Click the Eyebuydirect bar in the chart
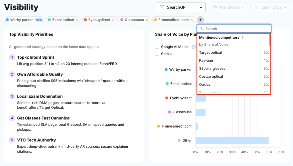The image size is (293, 166). pyautogui.click(x=201, y=98)
